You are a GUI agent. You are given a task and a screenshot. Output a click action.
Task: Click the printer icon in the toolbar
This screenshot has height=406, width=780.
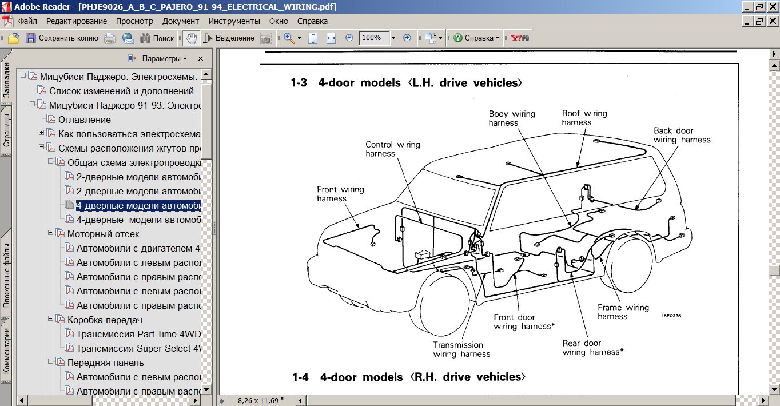[110, 38]
